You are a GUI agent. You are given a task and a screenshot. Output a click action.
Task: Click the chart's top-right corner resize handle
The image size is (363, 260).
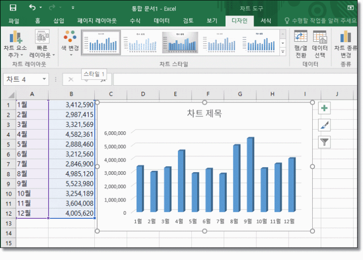click(312, 102)
